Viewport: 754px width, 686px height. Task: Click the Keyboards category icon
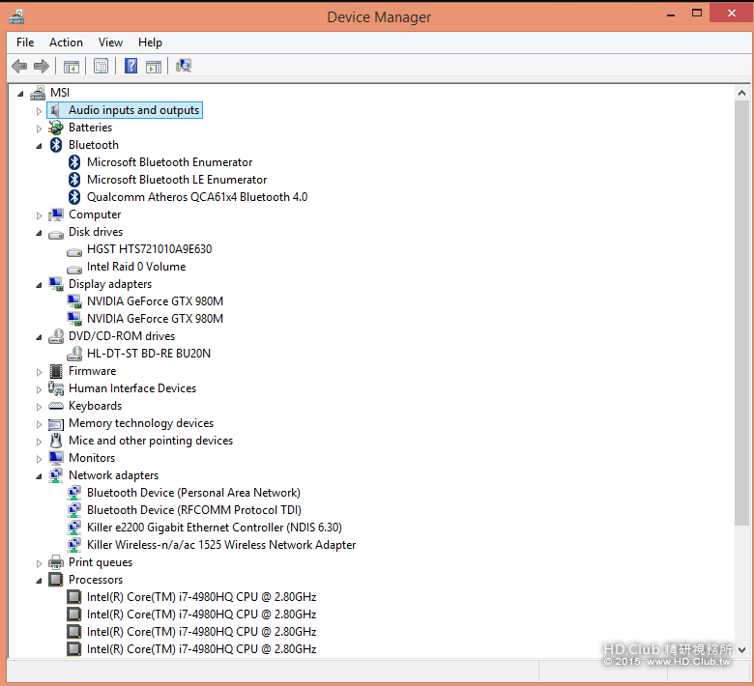pos(56,406)
